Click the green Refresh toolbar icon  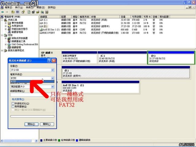tap(29, 12)
